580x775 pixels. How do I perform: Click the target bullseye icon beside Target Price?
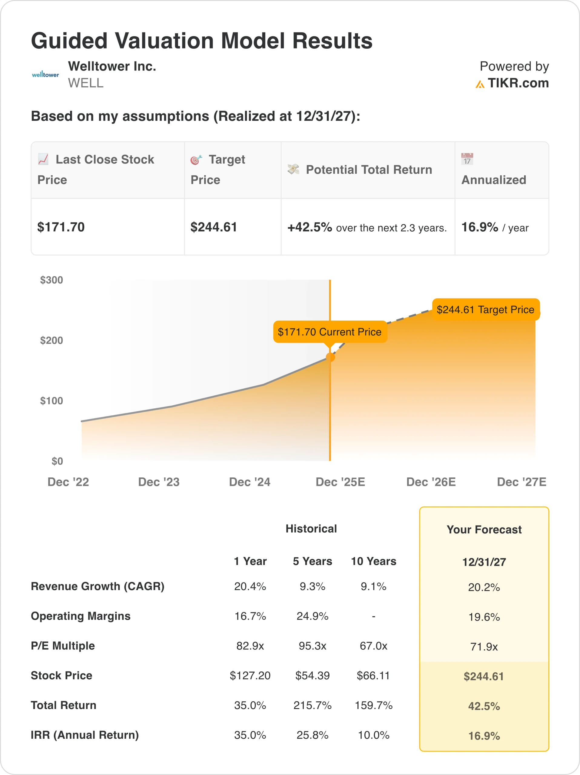(x=196, y=160)
